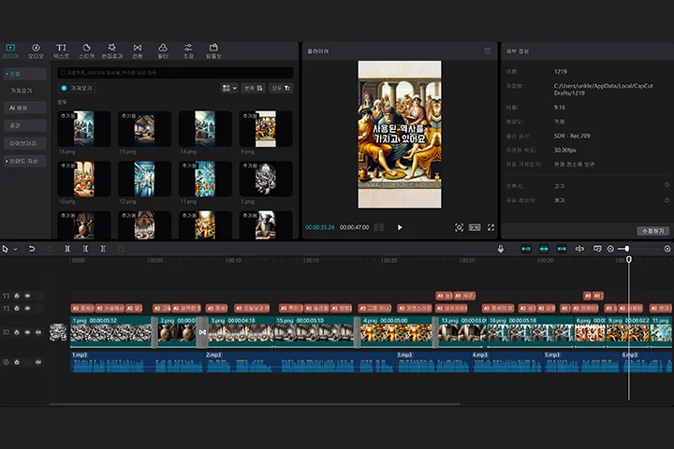Image resolution: width=674 pixels, height=449 pixels.
Task: Click the Modify (수정하기) button in details
Action: pyautogui.click(x=653, y=231)
